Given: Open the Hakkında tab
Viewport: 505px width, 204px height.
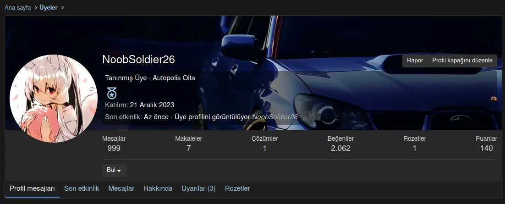Looking at the screenshot, I should click(158, 188).
